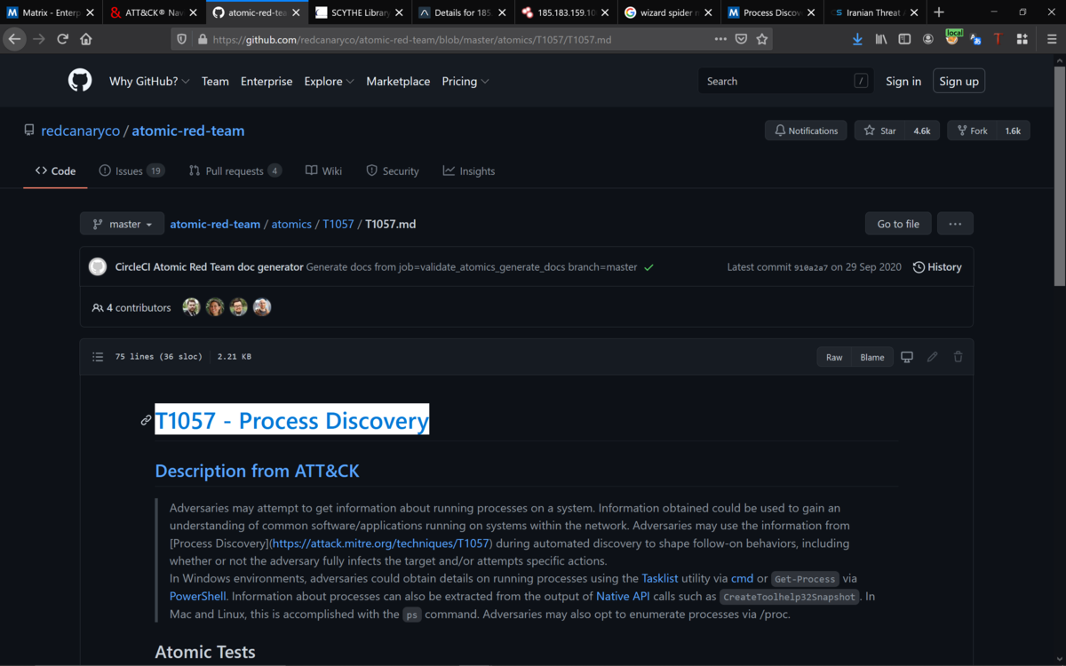Switch to the Wiki tab
The width and height of the screenshot is (1066, 666).
323,170
